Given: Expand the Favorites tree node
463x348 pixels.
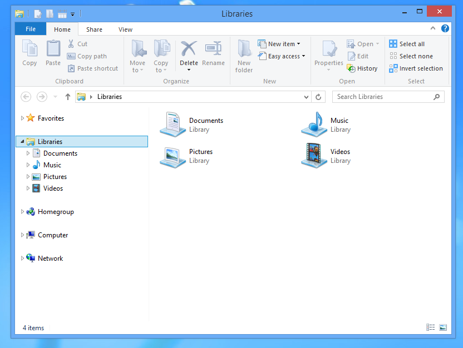Looking at the screenshot, I should (22, 118).
